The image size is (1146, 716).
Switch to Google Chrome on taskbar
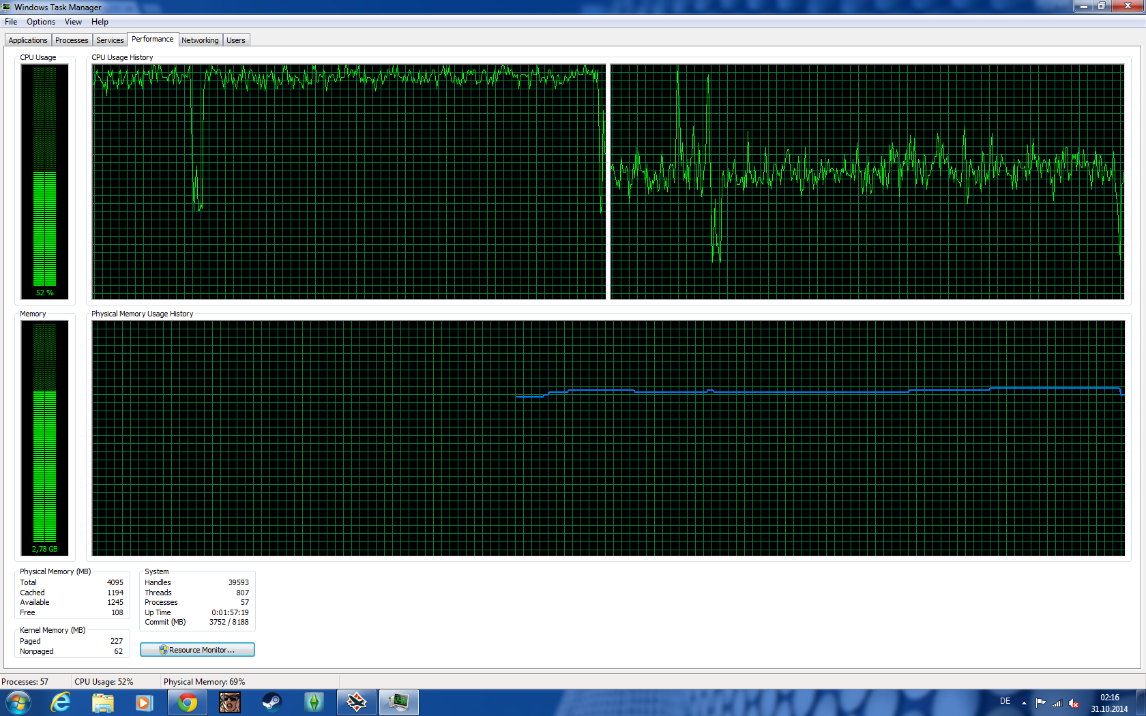coord(188,702)
